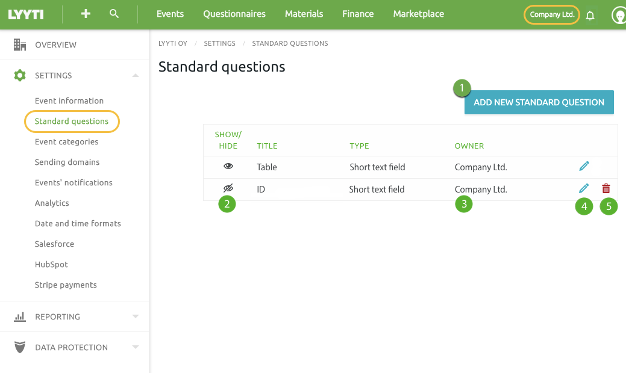Expand the Data Protection section arrow
The image size is (626, 373).
[136, 347]
